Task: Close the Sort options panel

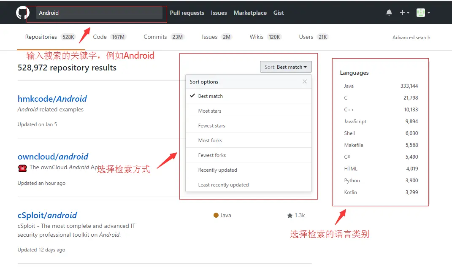Action: tap(304, 81)
